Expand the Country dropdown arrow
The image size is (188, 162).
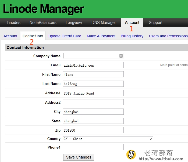[151, 139]
